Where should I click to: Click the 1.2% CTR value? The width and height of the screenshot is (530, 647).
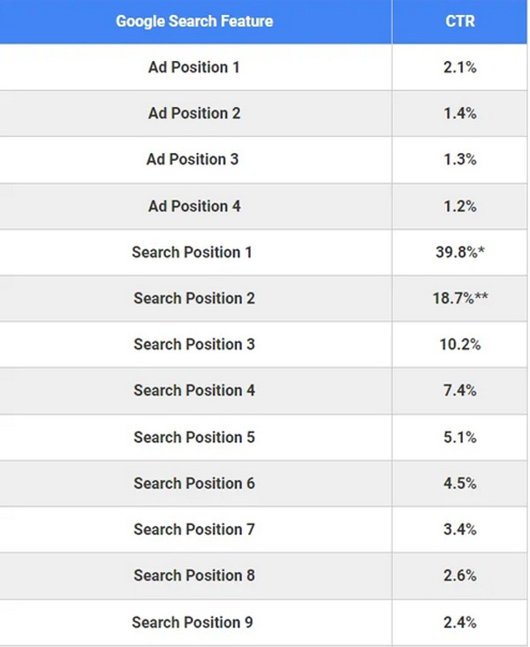click(460, 206)
